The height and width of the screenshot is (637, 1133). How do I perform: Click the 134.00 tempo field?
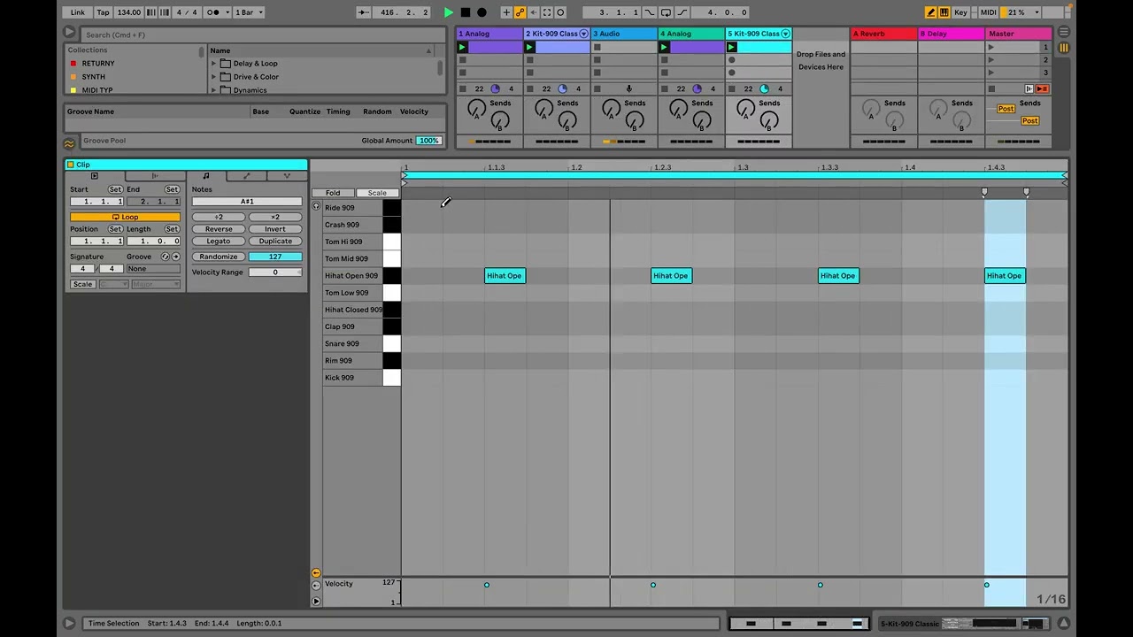[128, 12]
